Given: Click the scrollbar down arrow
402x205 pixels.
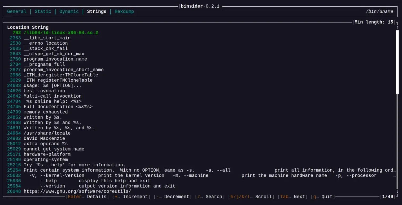Looking at the screenshot, I should coord(397,191).
